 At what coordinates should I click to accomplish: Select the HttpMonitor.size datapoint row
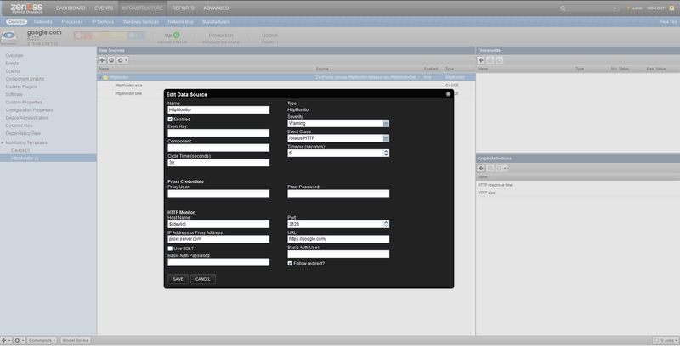(x=286, y=86)
